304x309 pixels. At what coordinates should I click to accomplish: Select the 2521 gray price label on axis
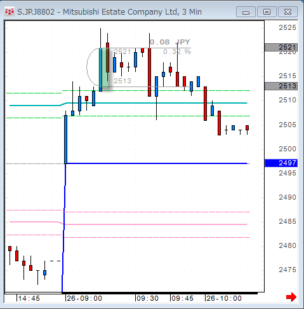point(281,47)
